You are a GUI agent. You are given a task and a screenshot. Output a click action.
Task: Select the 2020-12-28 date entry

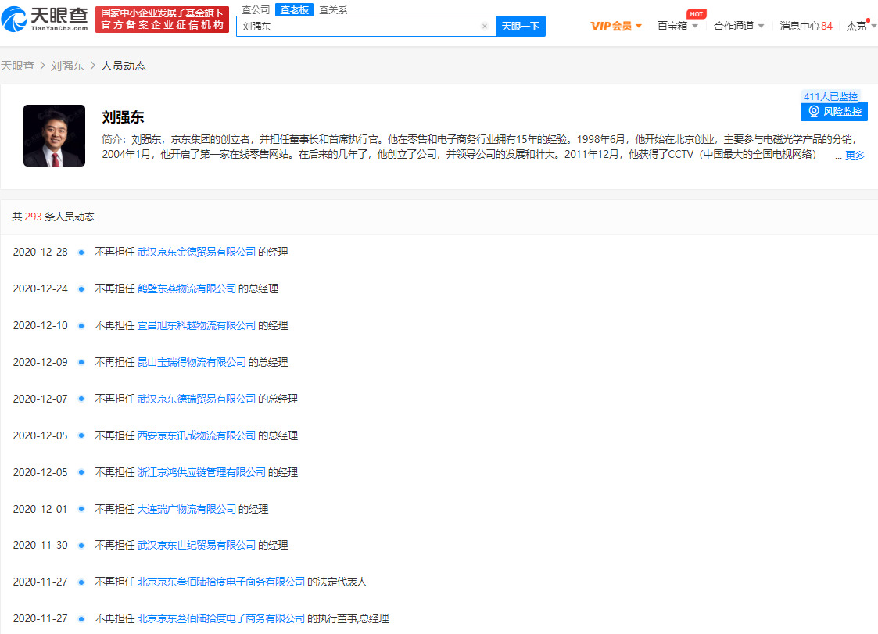pyautogui.click(x=41, y=252)
